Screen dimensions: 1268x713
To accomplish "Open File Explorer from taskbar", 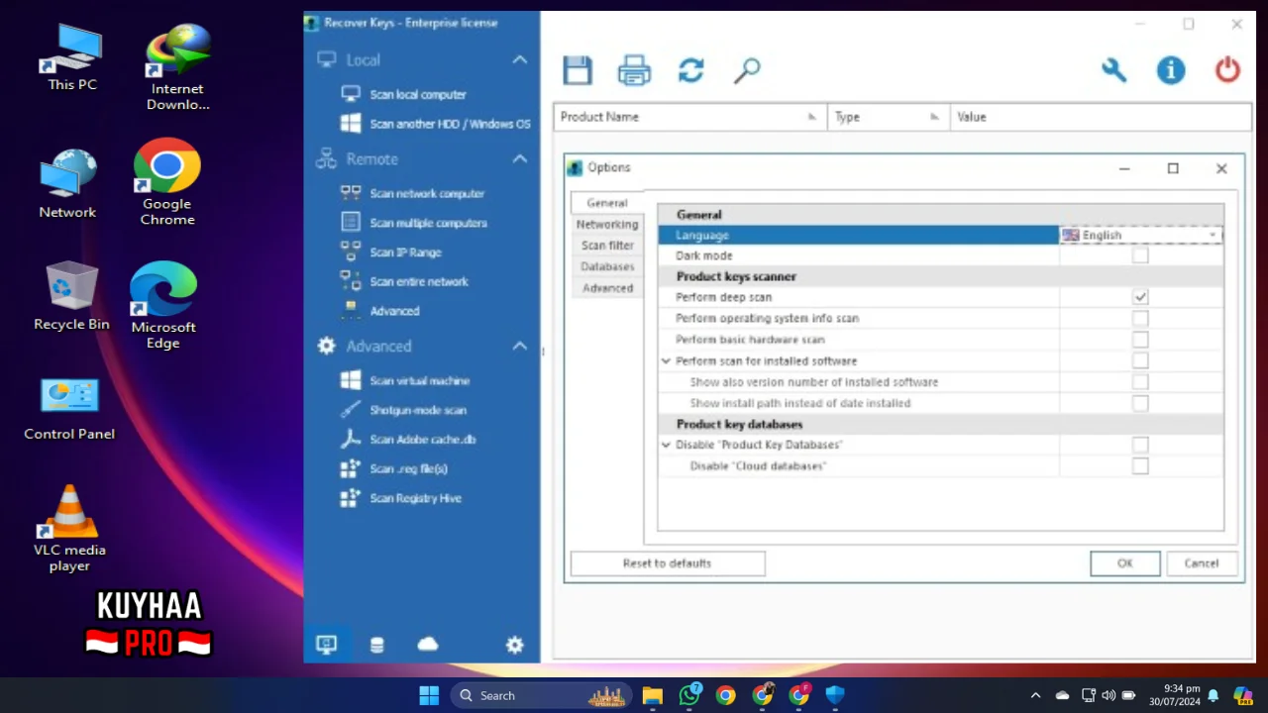I will coord(652,695).
